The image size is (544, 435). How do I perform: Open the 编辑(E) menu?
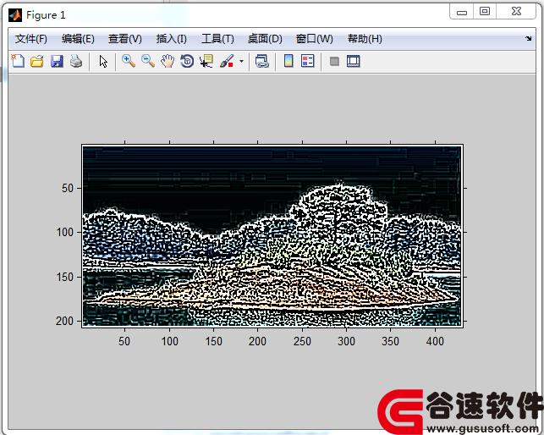78,39
